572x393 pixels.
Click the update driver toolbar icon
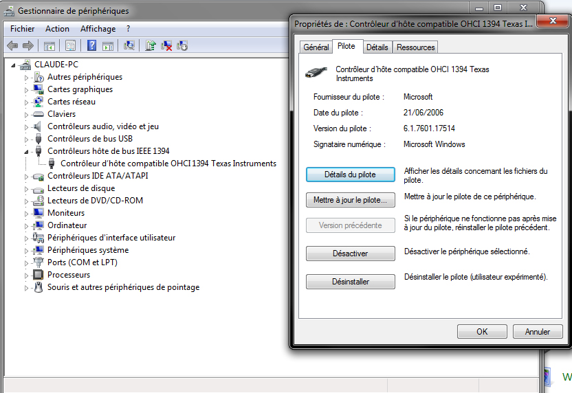point(151,46)
